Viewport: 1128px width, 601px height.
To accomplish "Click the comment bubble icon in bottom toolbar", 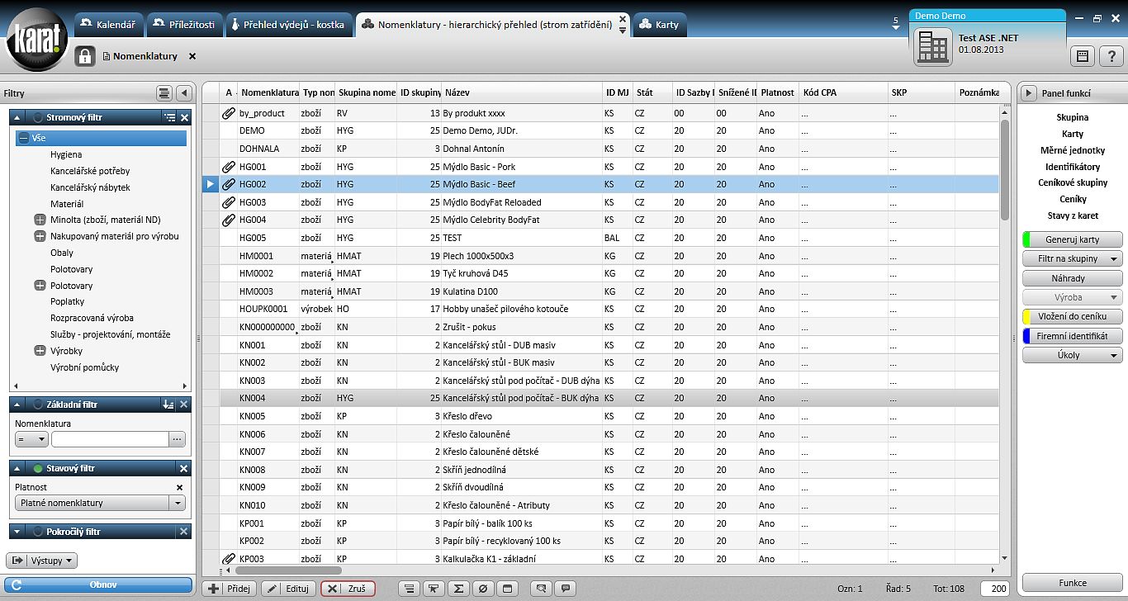I will point(566,589).
